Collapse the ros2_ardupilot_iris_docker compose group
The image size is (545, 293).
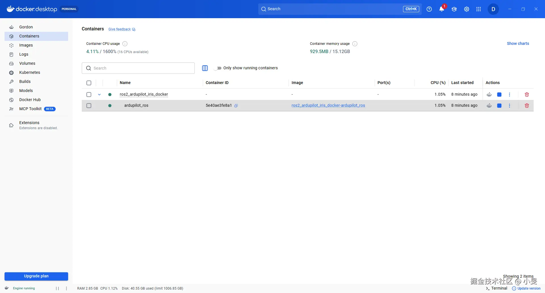click(99, 95)
